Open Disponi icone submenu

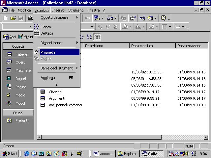coord(56,43)
